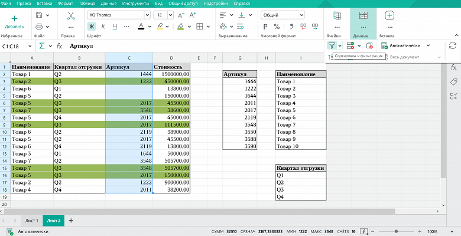This screenshot has width=461, height=236.
Task: Toggle underline Ч formatting
Action: [115, 27]
